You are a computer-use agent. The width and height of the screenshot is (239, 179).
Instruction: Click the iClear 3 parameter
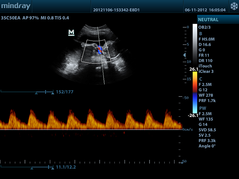coord(206,71)
